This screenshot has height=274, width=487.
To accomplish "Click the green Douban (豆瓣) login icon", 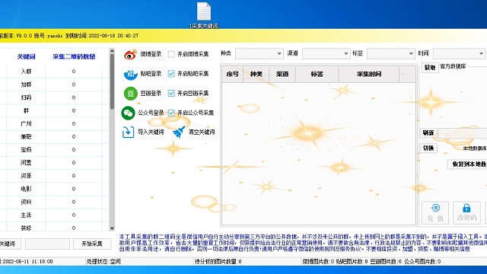I will [130, 93].
